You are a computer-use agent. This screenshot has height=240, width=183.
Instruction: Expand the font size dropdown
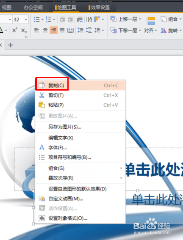(x=26, y=19)
